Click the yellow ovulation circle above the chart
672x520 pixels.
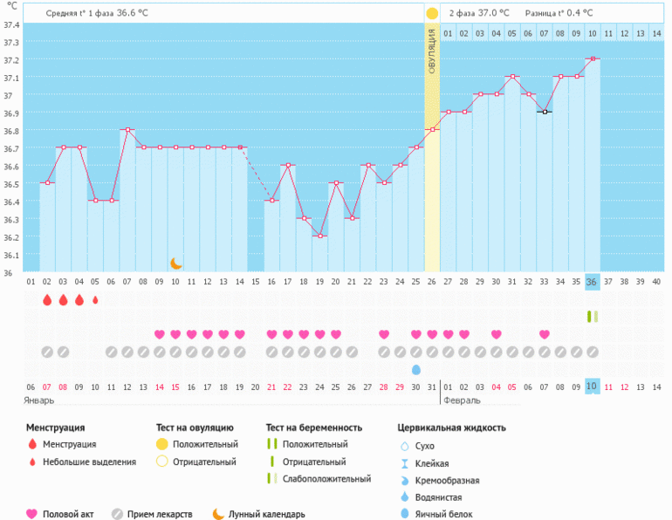(432, 14)
